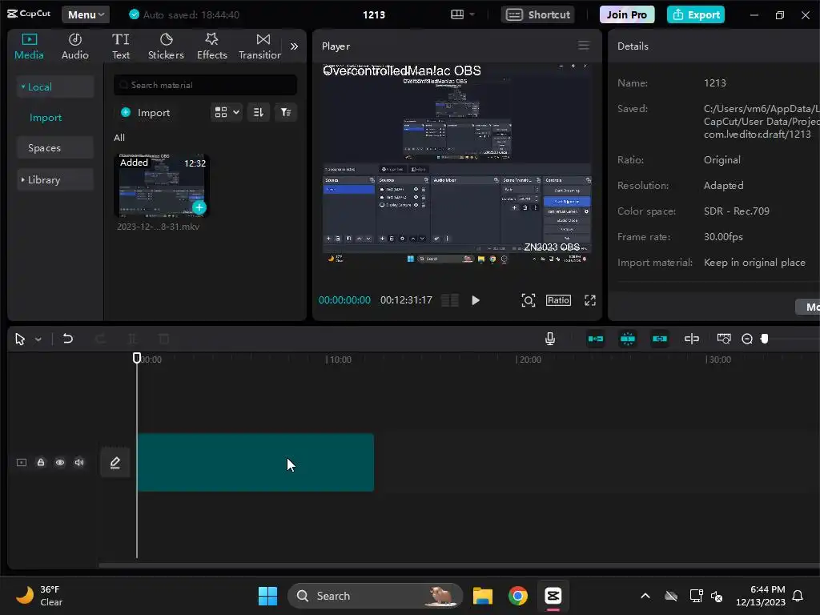Viewport: 820px width, 615px height.
Task: Lock the main video track
Action: 41,462
